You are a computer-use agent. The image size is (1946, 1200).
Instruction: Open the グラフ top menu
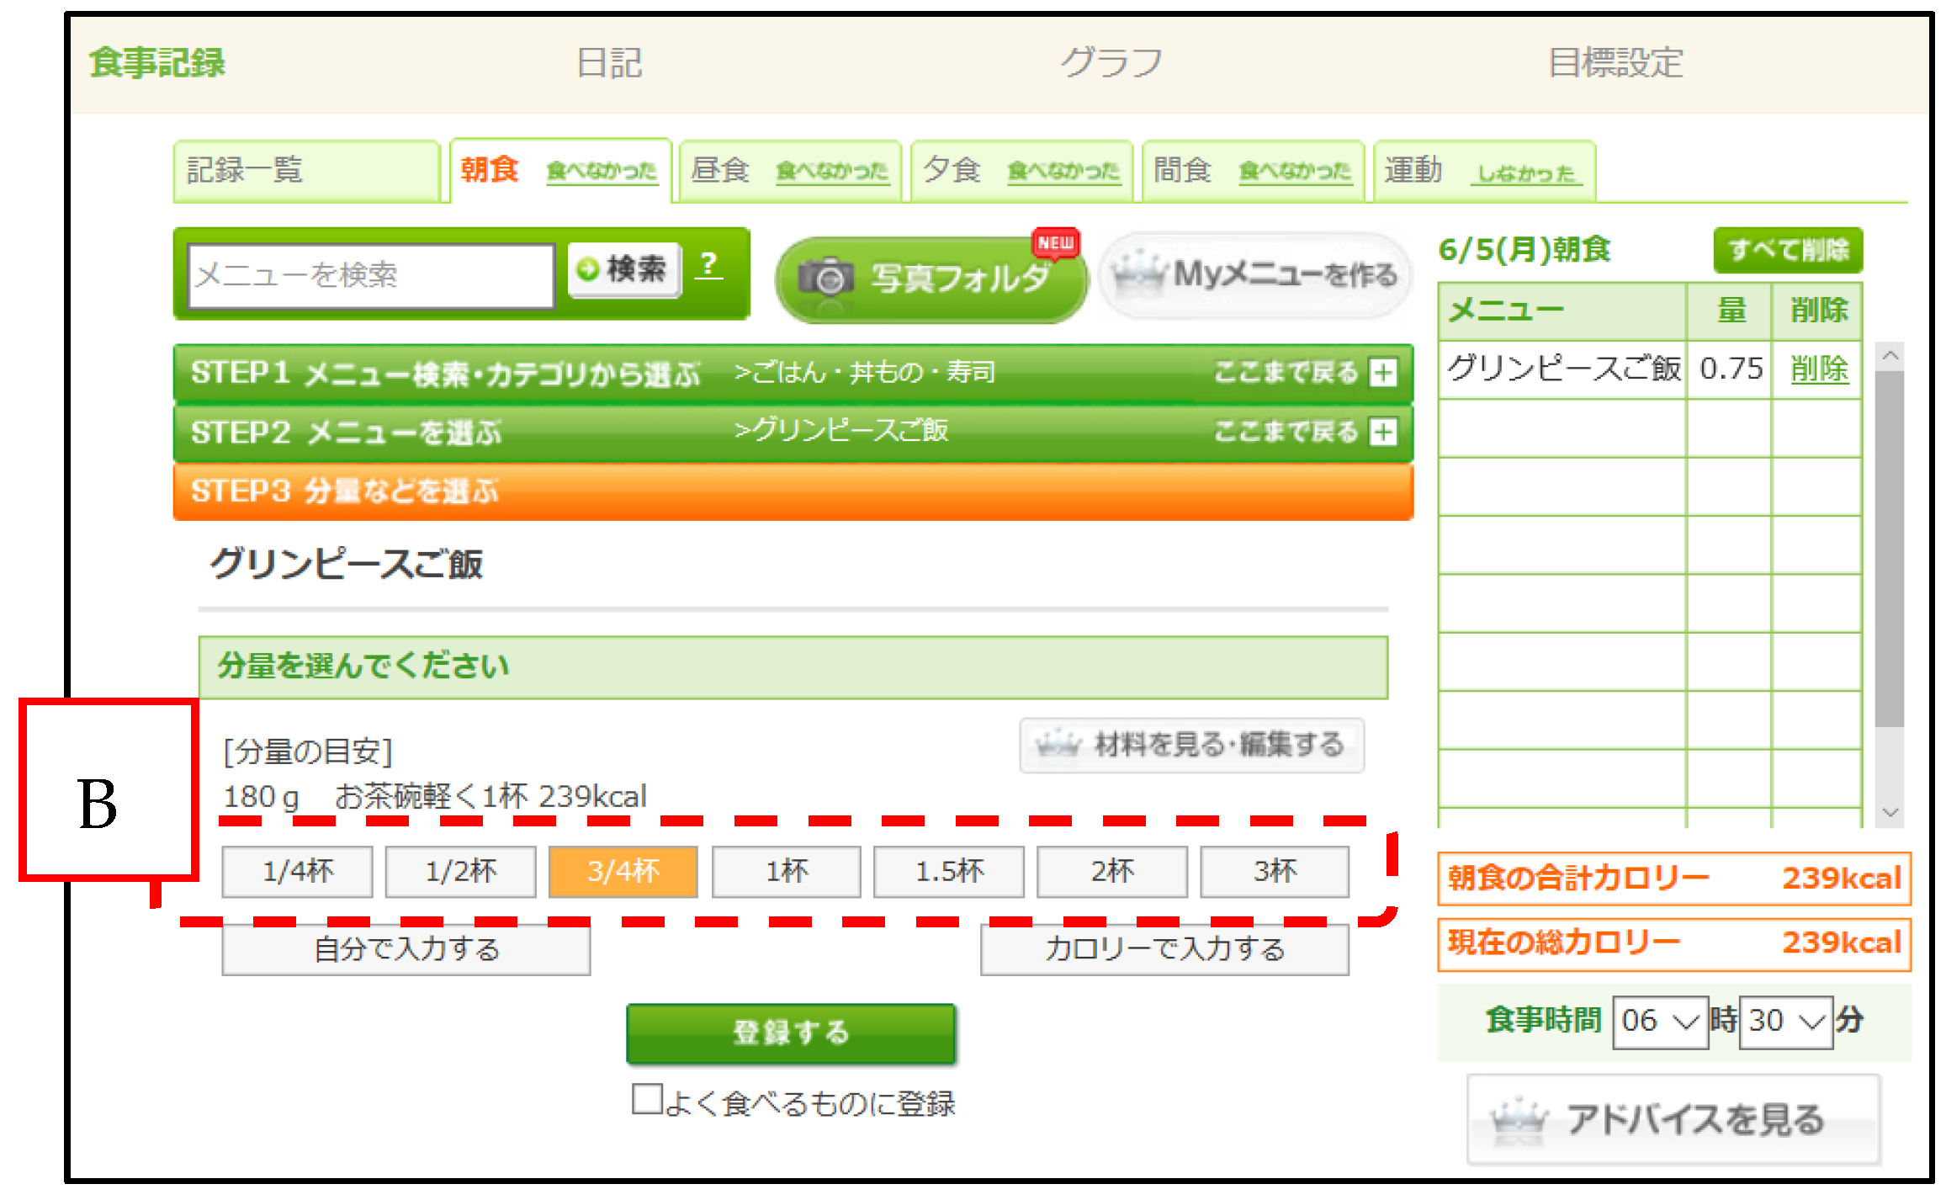(1111, 63)
